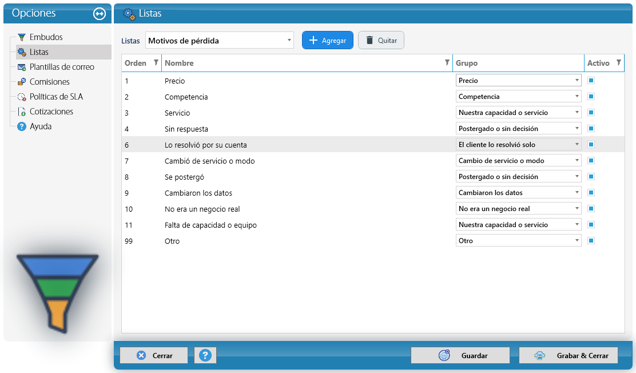636x373 pixels.
Task: Toggle Activo checkbox for Servicio row
Action: (591, 113)
